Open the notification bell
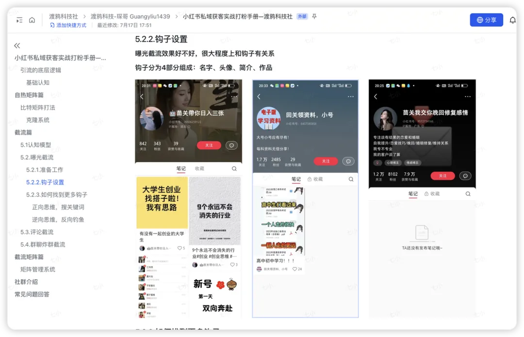Viewport: 524px width, 337px height. (512, 20)
